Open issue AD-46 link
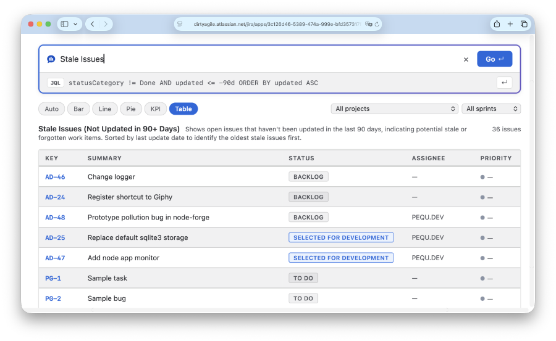 click(x=55, y=177)
